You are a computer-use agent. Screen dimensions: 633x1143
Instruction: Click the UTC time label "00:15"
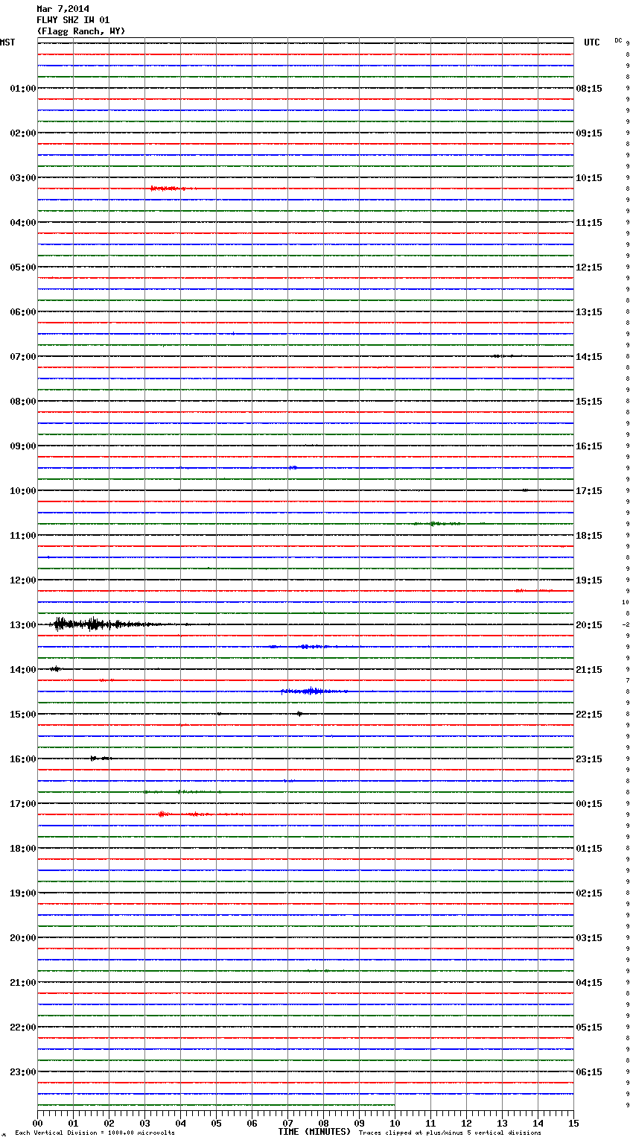tap(589, 804)
